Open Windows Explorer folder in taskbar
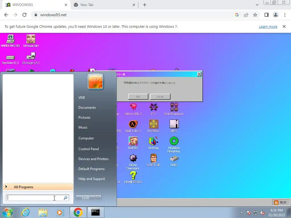Image resolution: width=291 pixels, height=218 pixels. pyautogui.click(x=43, y=212)
